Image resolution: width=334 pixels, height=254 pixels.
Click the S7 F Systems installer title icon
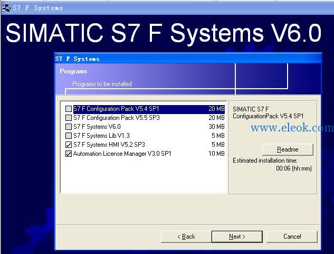(x=6, y=8)
